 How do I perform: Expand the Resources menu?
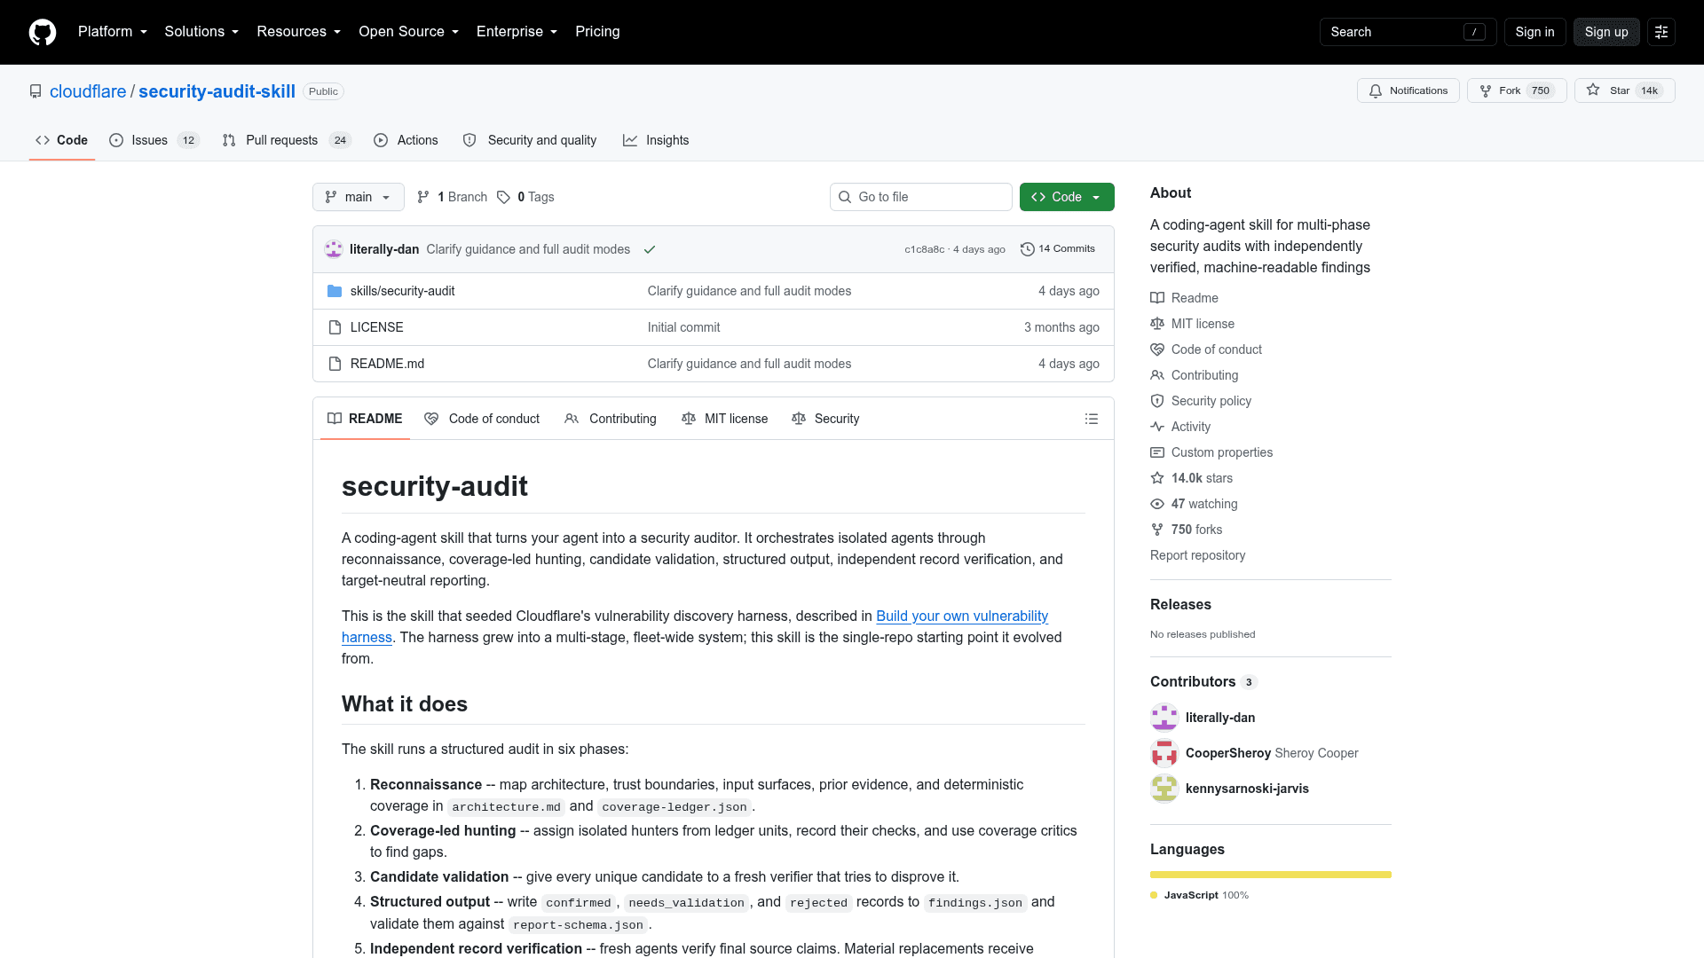[298, 32]
